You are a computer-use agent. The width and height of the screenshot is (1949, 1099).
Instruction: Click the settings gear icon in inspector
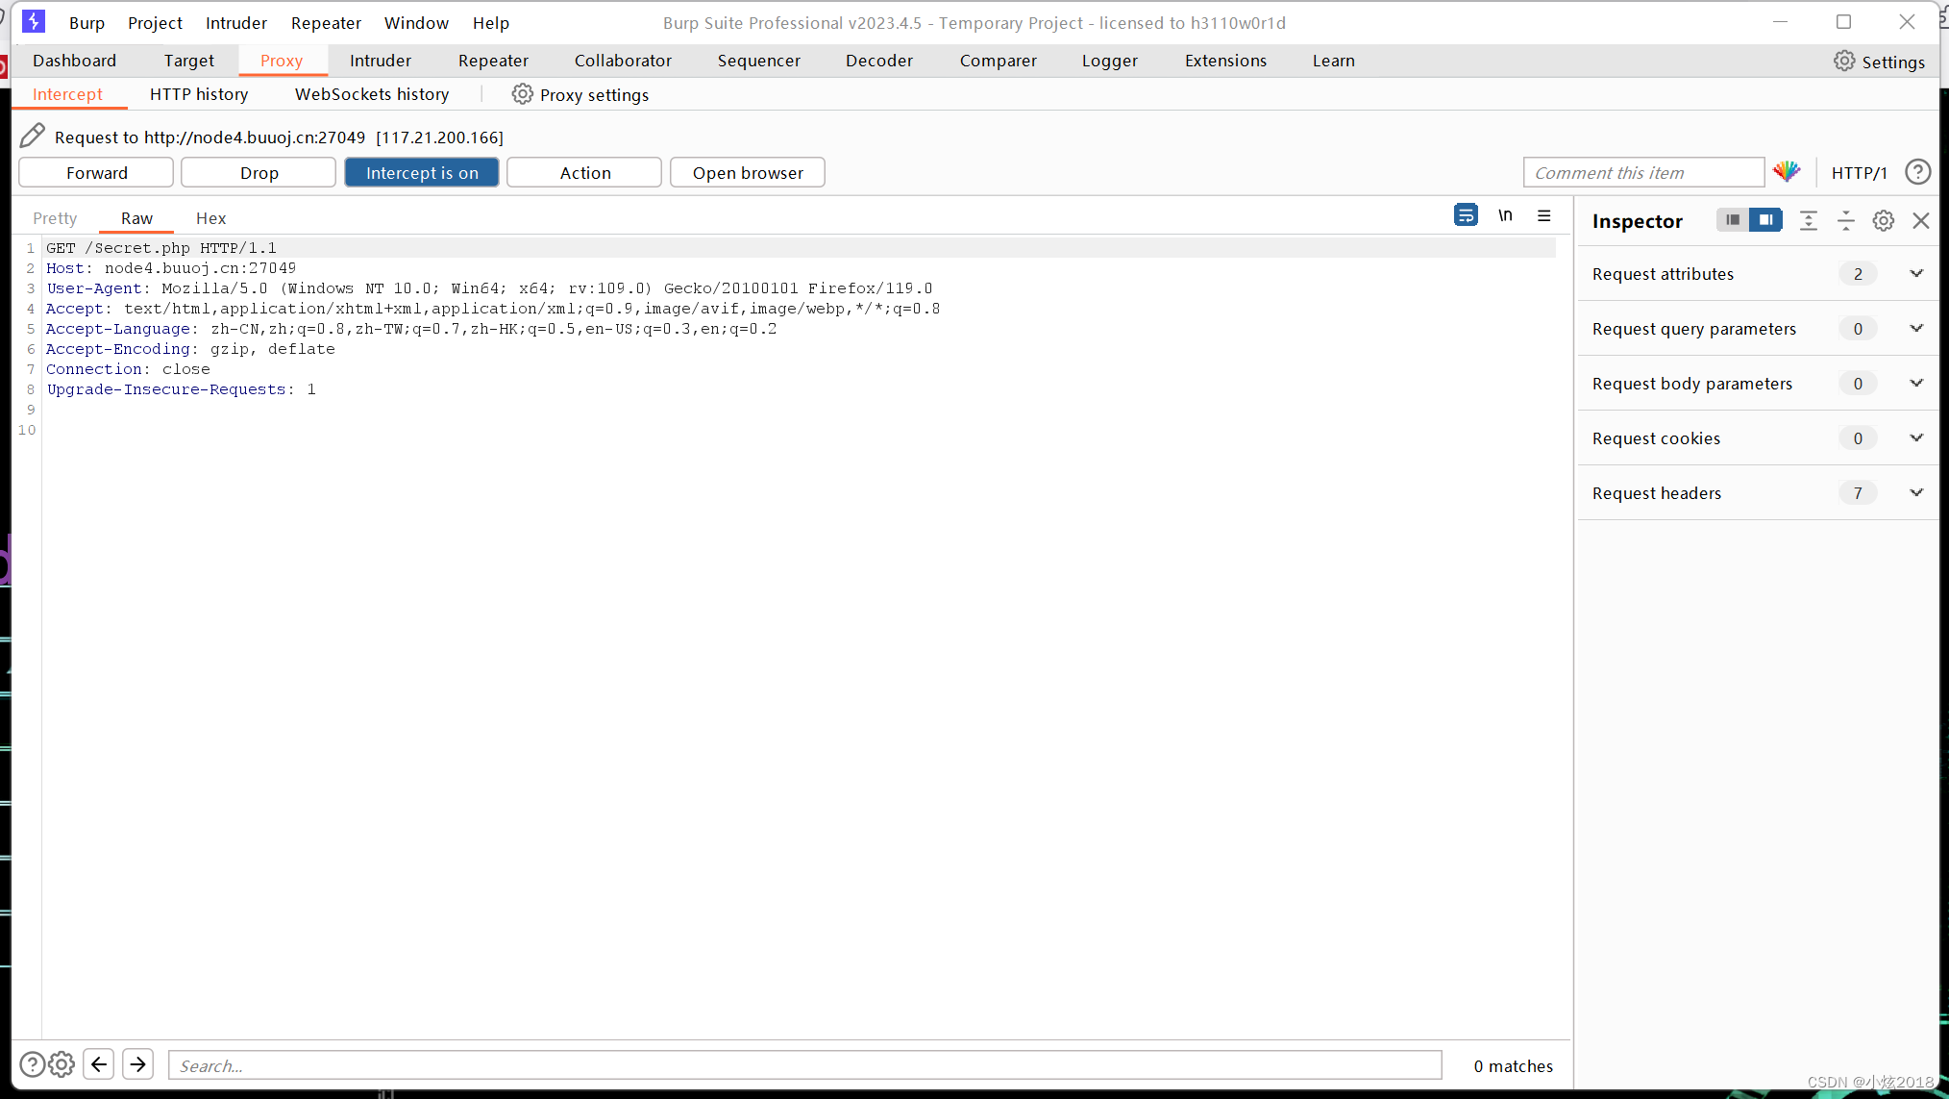1884,219
